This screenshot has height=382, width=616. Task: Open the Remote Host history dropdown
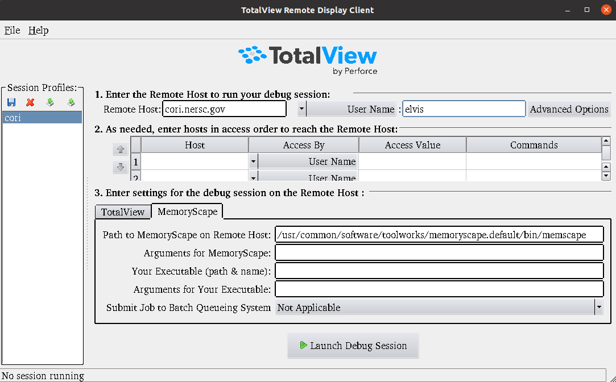[x=300, y=108]
